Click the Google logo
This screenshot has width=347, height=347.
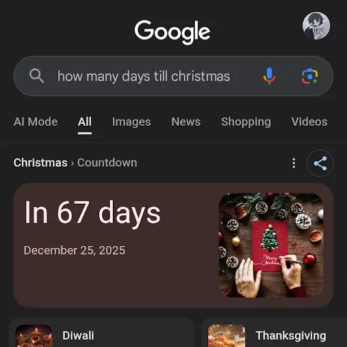click(x=172, y=32)
